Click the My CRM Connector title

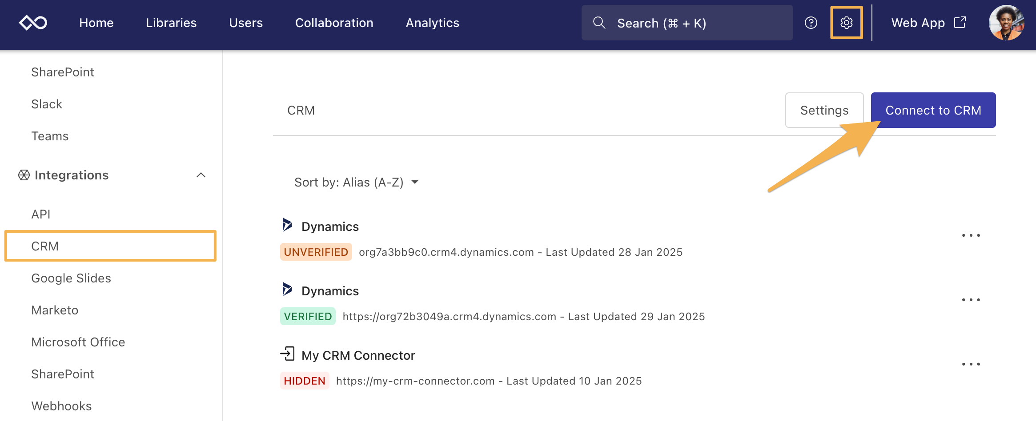pos(358,355)
